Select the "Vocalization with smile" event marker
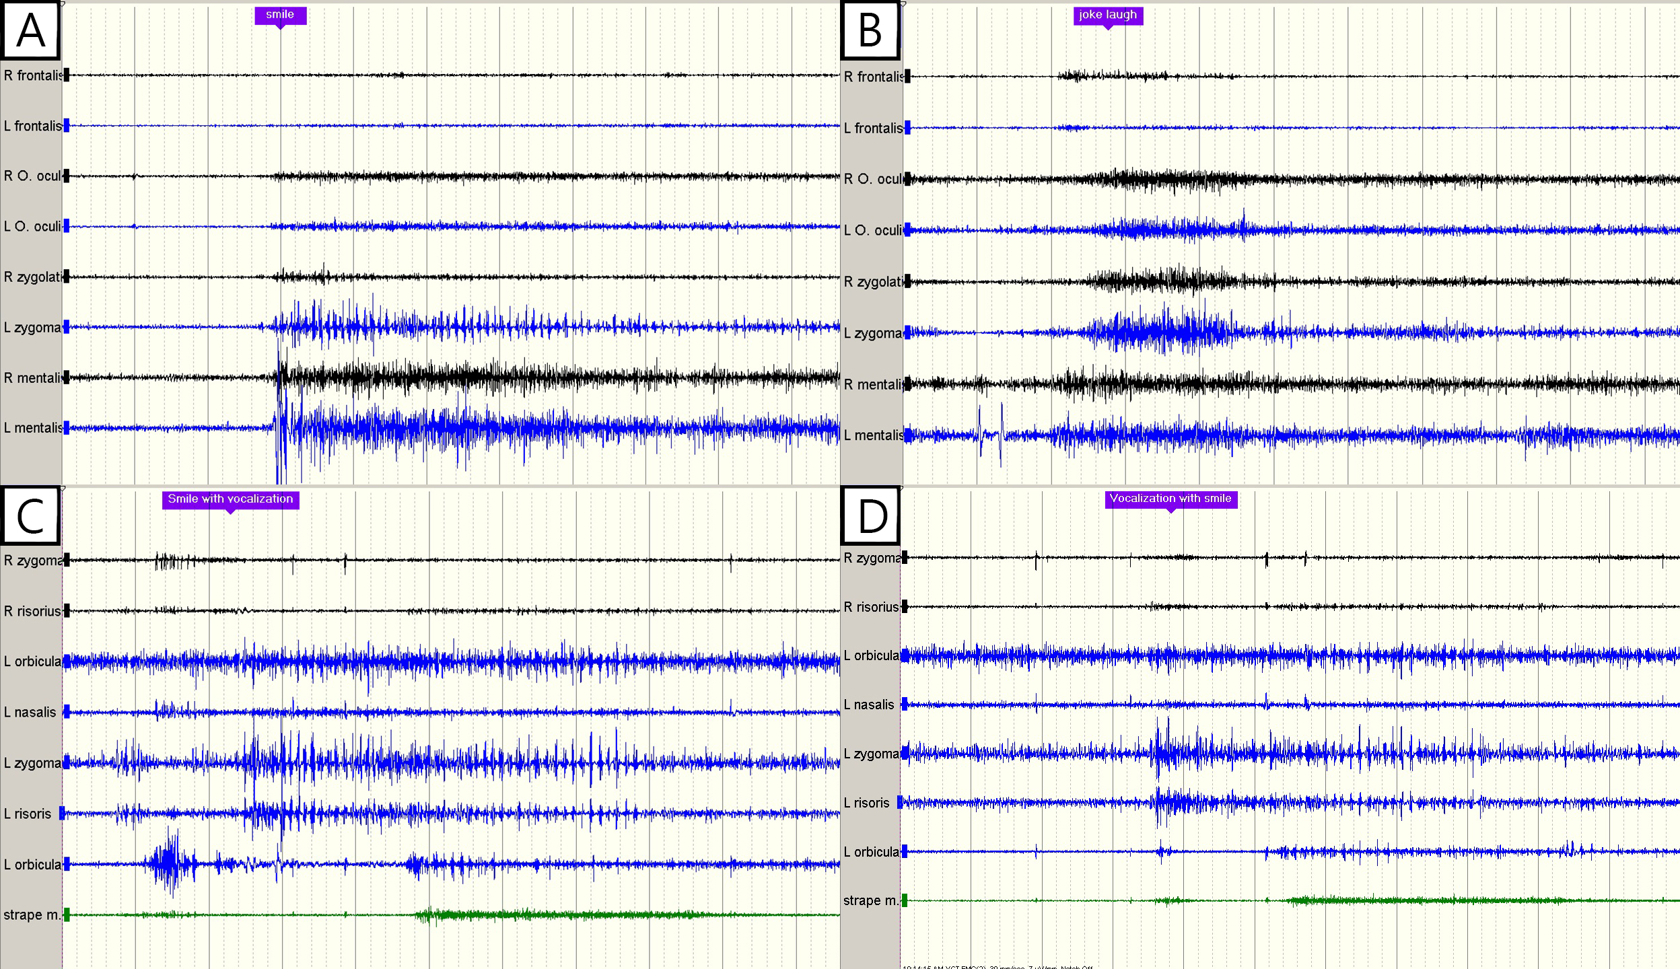Screen dimensions: 1680x969 tap(1170, 500)
